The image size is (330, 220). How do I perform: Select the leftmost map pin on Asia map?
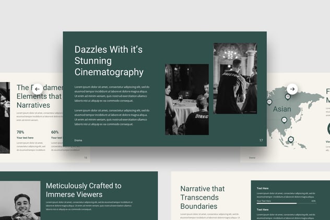click(x=269, y=102)
